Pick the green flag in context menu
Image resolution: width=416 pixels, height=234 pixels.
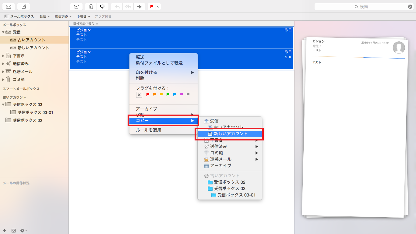(168, 94)
